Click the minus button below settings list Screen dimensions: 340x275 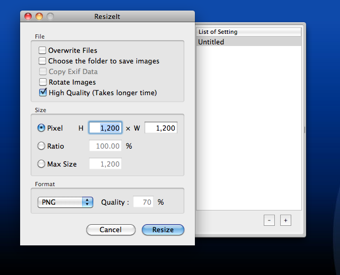coord(269,220)
